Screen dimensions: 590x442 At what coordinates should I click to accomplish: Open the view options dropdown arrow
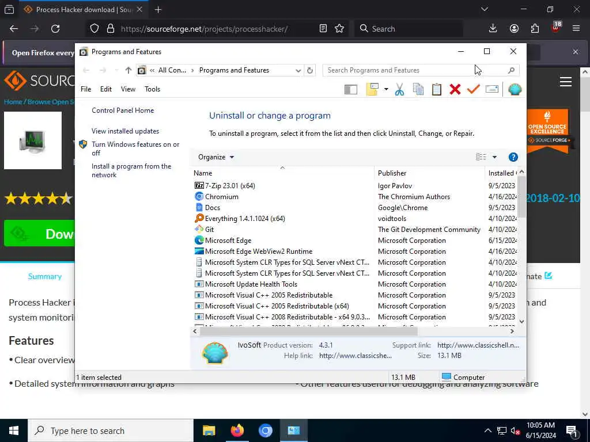[494, 157]
